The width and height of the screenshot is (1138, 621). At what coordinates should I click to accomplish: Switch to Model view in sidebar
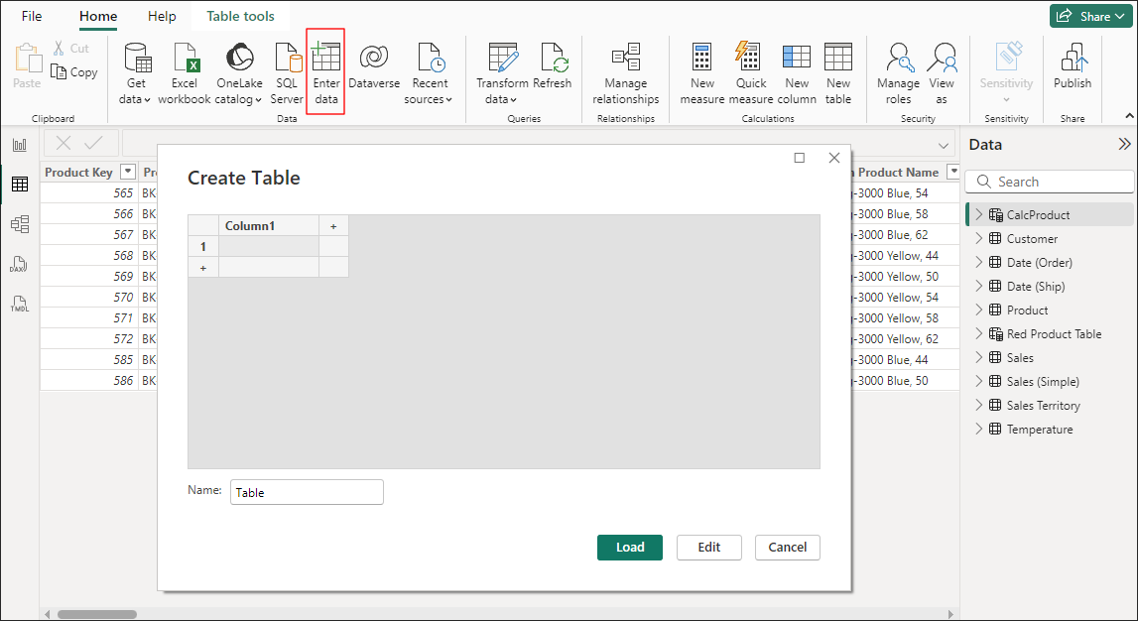coord(20,224)
